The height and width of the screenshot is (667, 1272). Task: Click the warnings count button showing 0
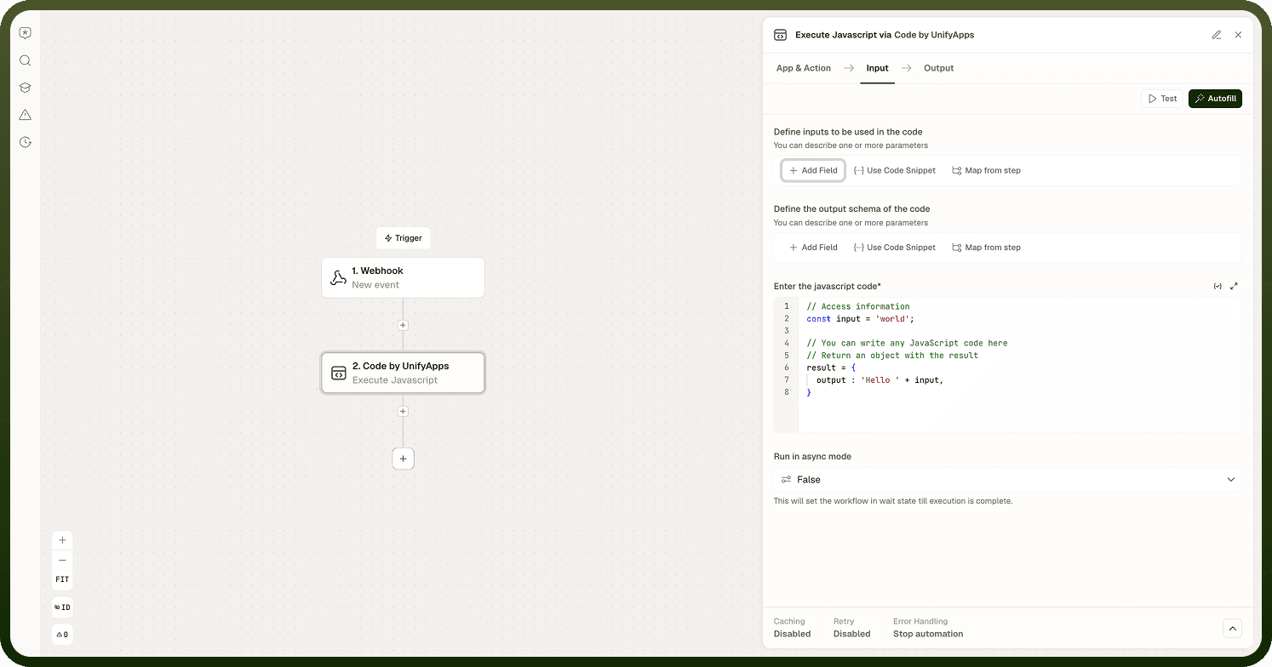click(62, 635)
